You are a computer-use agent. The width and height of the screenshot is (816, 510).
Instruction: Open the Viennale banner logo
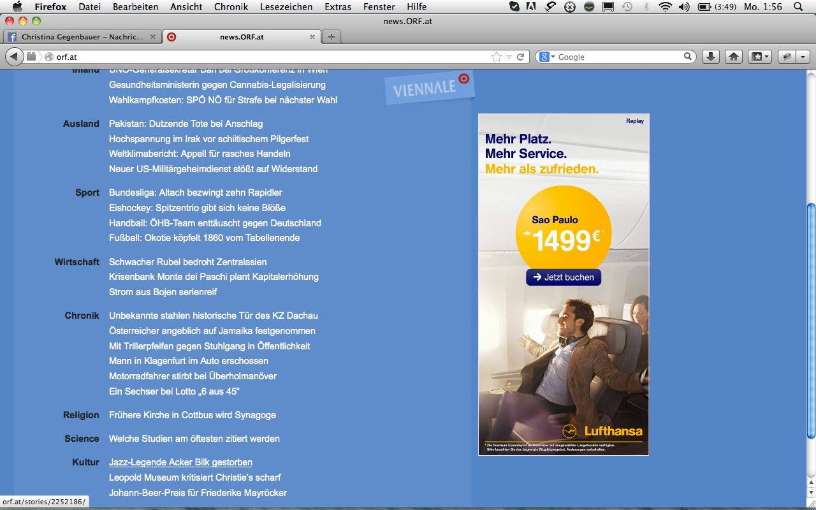click(x=430, y=87)
